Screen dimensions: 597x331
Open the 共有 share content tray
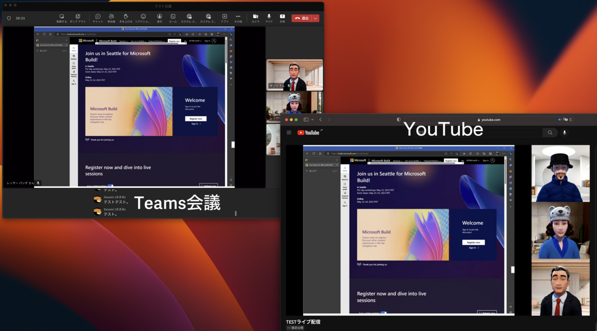click(282, 18)
